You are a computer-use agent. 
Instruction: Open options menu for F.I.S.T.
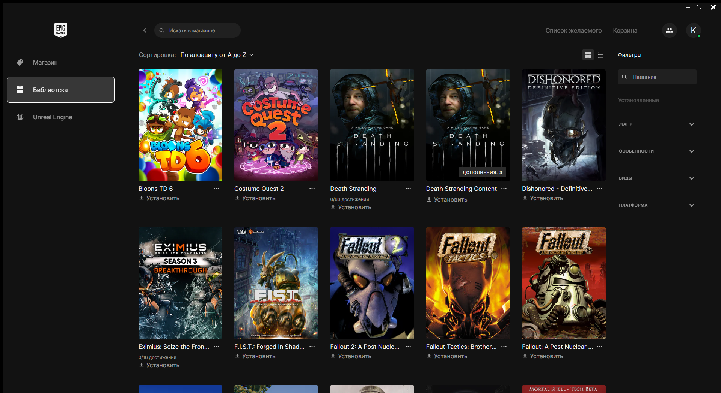point(312,346)
